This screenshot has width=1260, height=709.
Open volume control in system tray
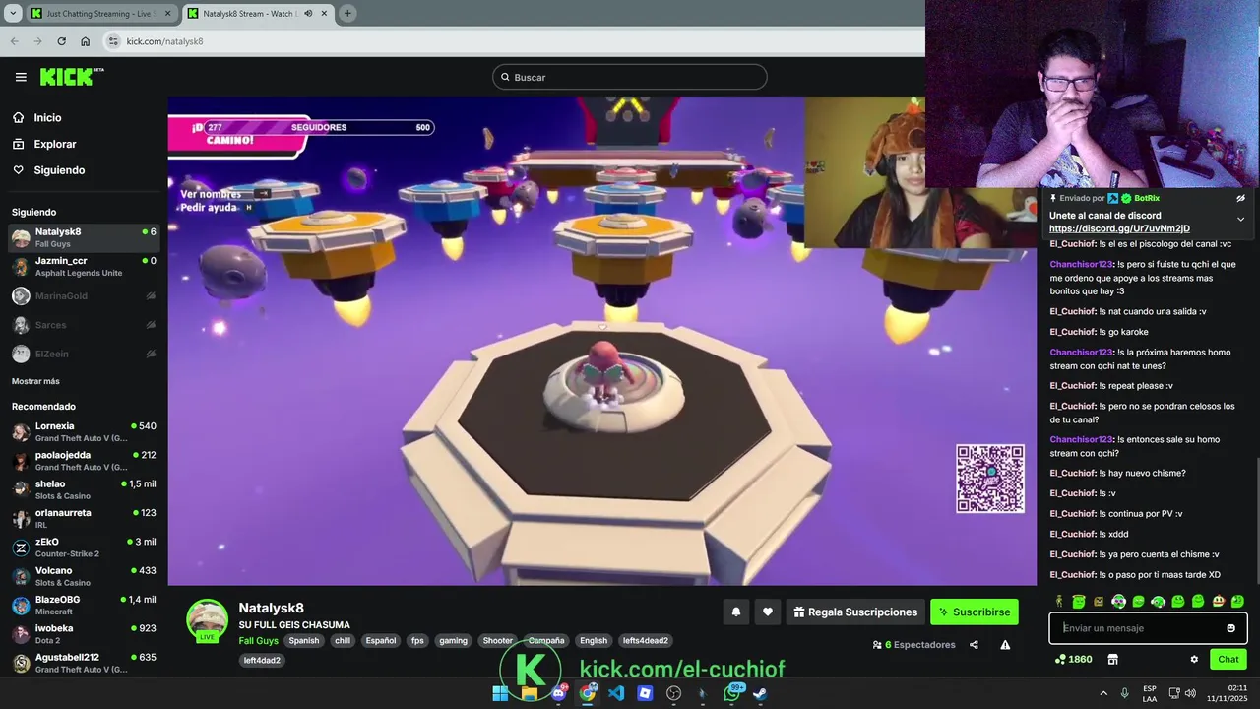click(1190, 693)
